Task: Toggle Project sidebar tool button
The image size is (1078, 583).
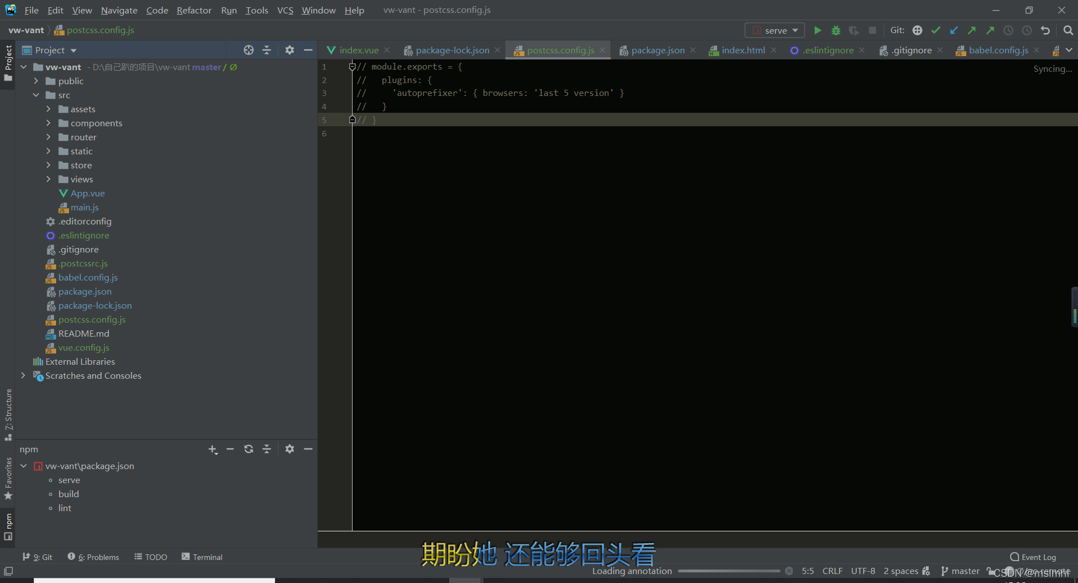Action: [8, 63]
